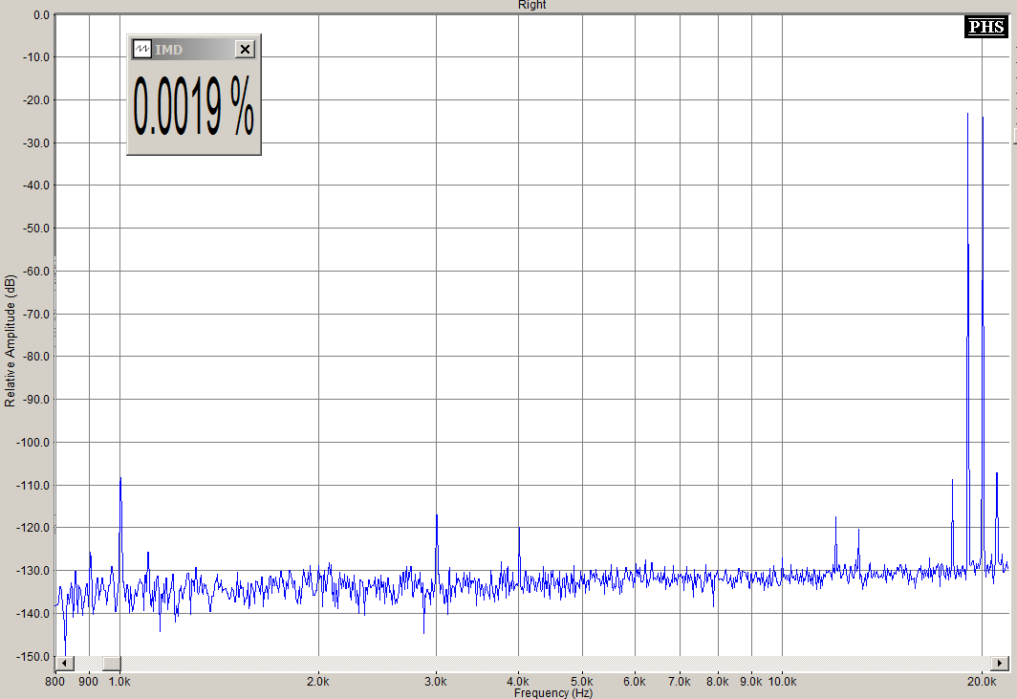This screenshot has width=1017, height=699.
Task: Click the 8.0k frequency tick label
Action: tap(718, 682)
